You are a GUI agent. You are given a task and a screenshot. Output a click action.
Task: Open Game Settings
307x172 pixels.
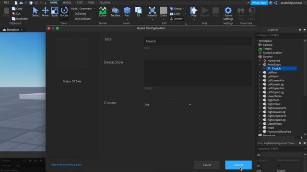228,13
